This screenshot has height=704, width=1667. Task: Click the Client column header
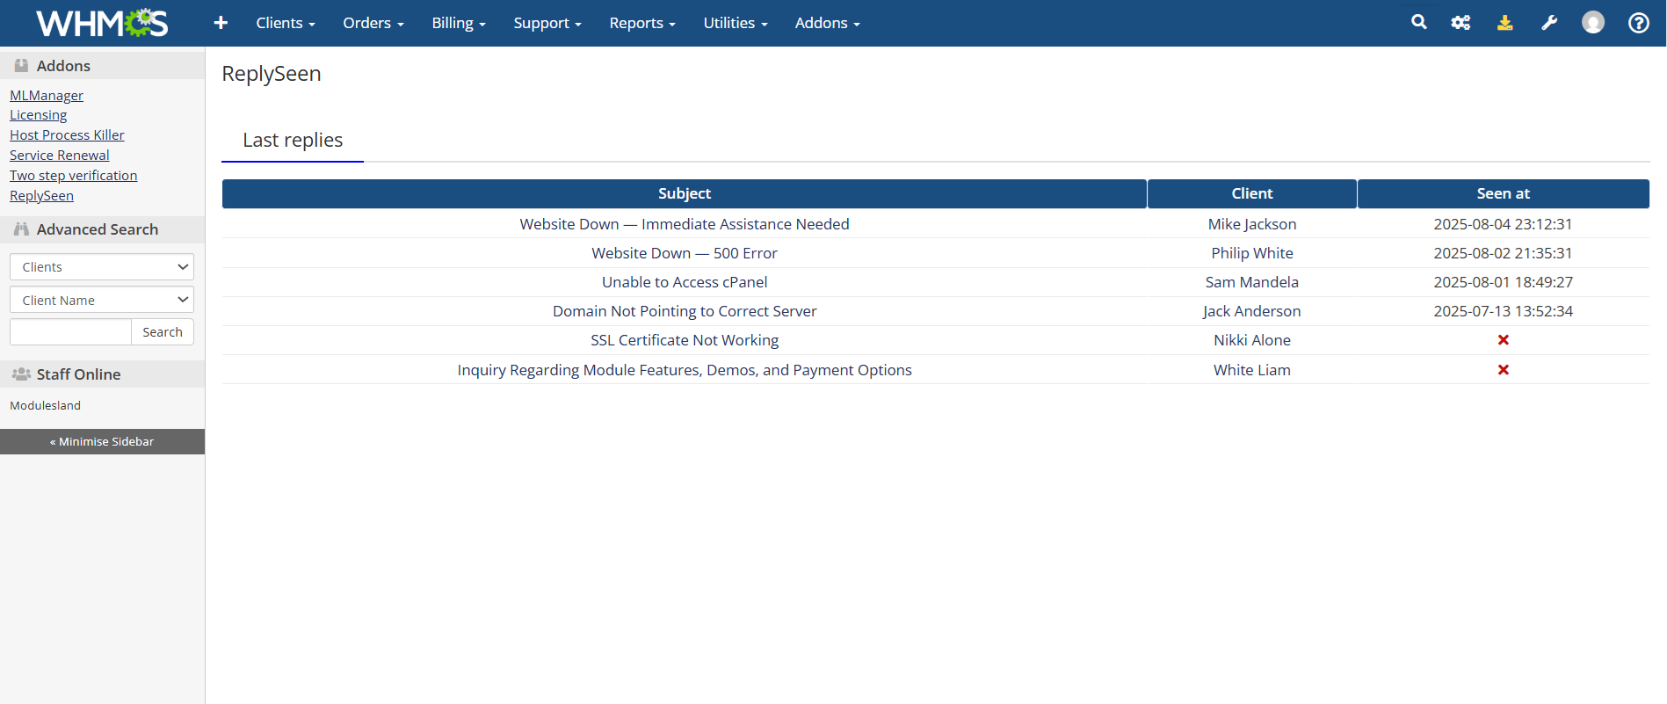1252,193
